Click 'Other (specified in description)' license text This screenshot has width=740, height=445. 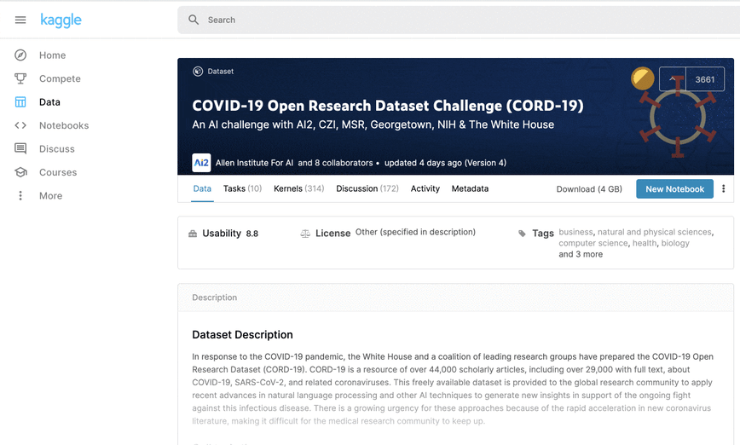(x=415, y=232)
